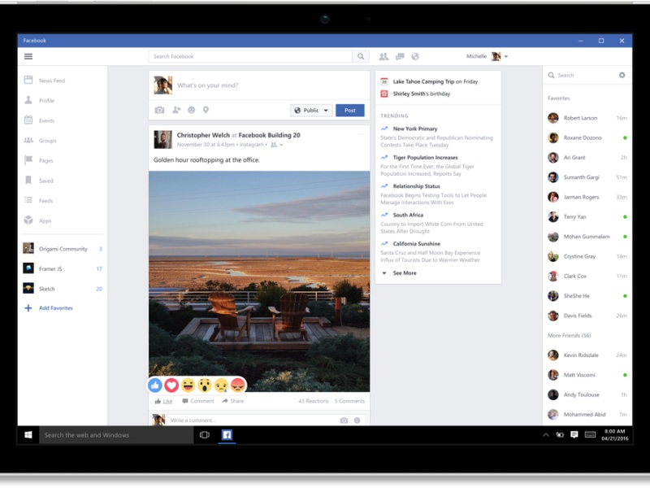This screenshot has width=650, height=488.
Task: Click Search the web and Windows box
Action: point(116,435)
